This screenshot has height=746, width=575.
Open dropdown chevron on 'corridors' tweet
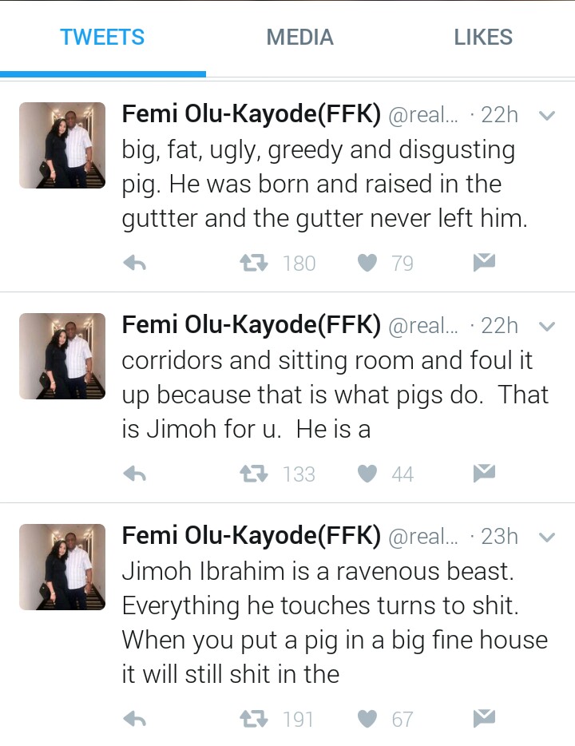click(547, 327)
